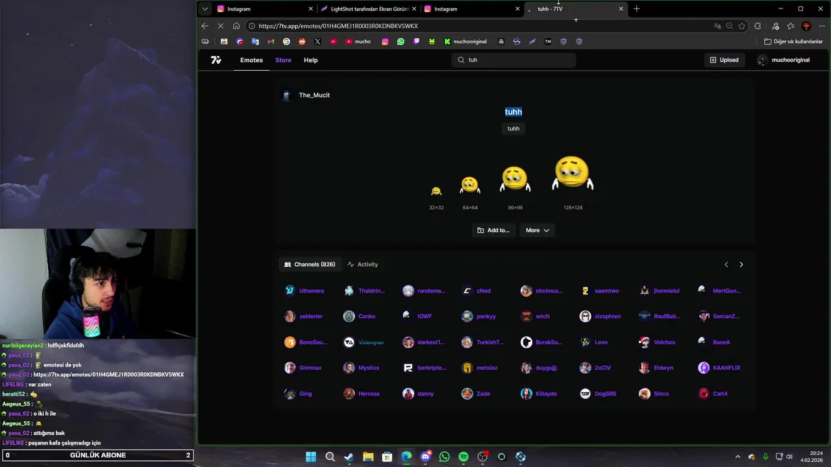Select the 64×64 emote preview
Screen dimensions: 831x467
[470, 185]
